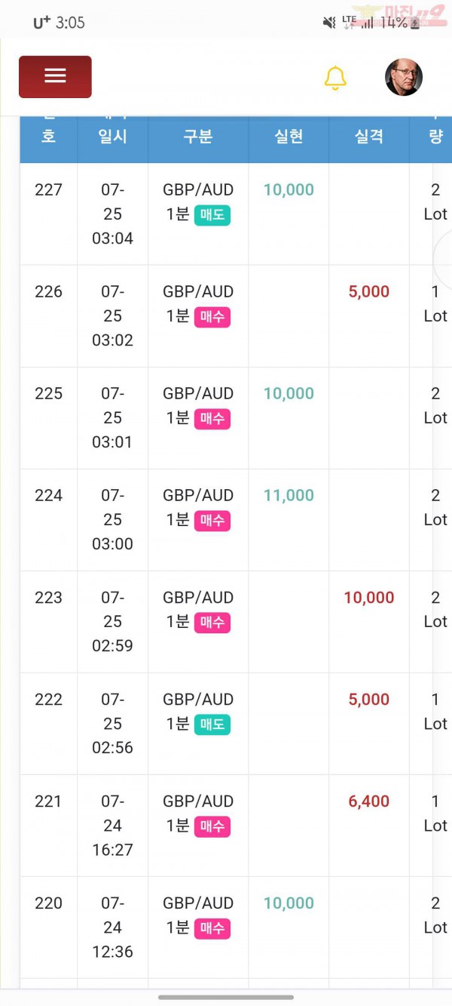Tap the mute icon in status bar
Screen dimensions: 452x1006
[329, 23]
